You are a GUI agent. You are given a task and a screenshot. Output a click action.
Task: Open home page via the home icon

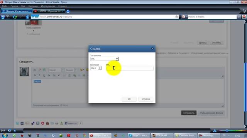click(x=27, y=17)
